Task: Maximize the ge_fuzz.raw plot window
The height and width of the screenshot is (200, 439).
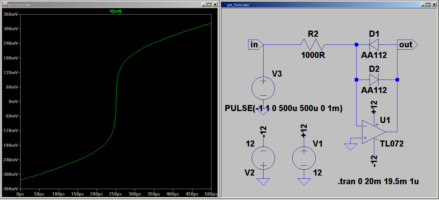Action: click(209, 5)
